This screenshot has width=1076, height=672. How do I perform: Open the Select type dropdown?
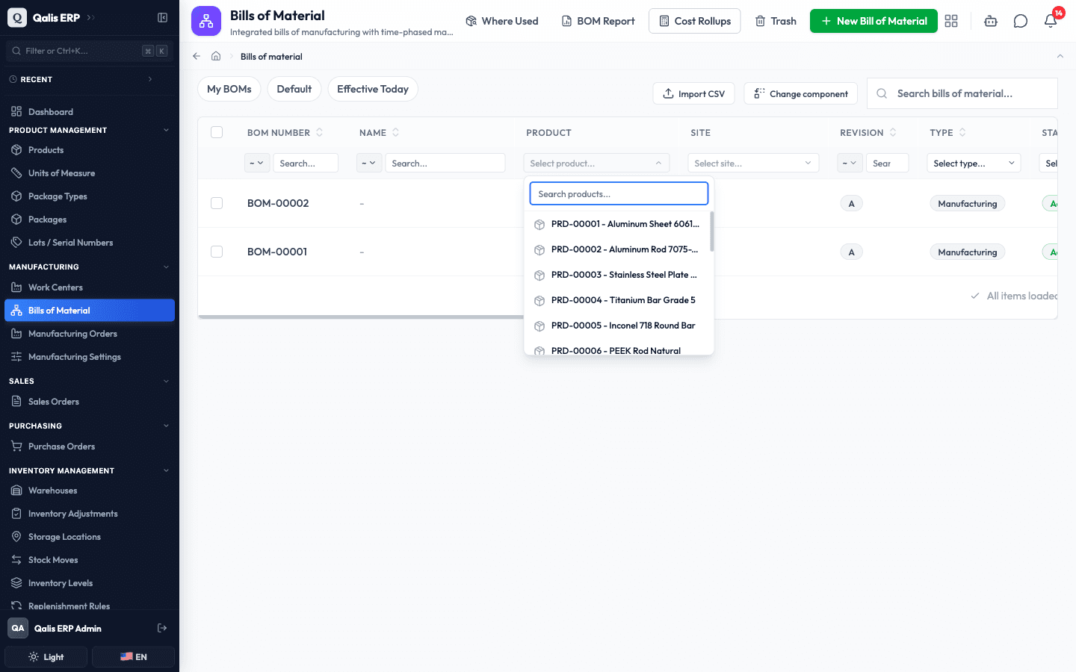pyautogui.click(x=974, y=163)
